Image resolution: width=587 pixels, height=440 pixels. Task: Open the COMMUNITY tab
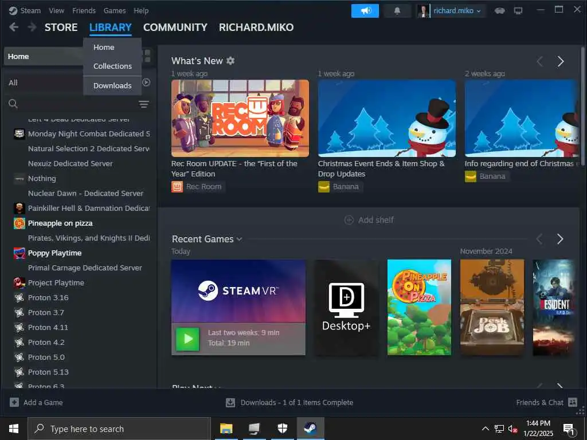coord(175,27)
